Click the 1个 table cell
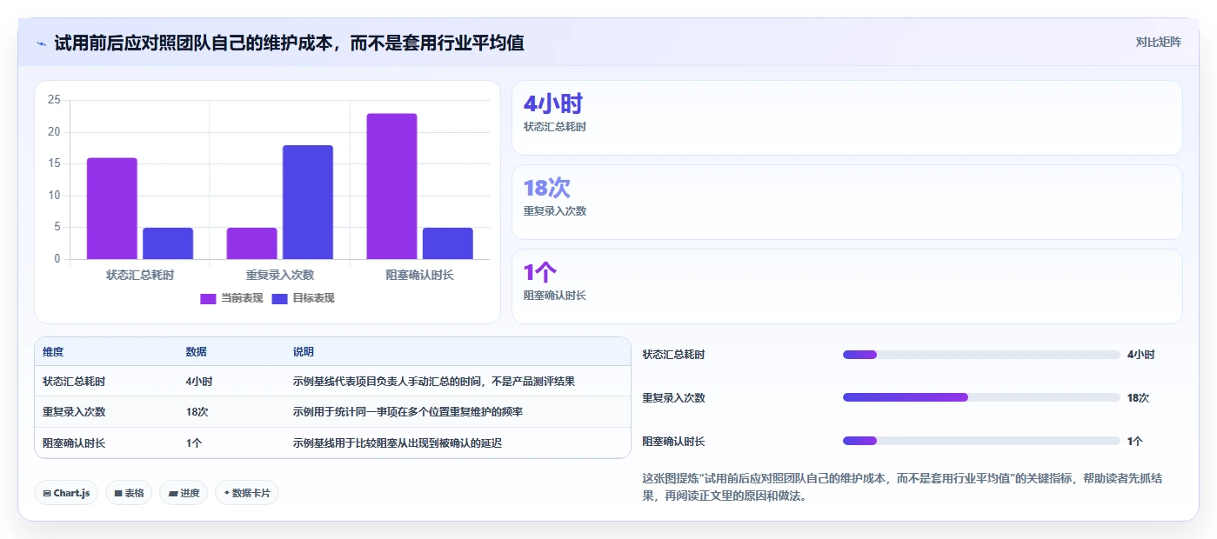 (194, 443)
